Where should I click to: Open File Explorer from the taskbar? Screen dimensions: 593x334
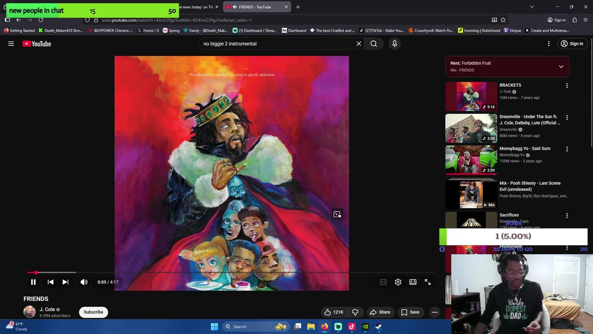point(311,327)
